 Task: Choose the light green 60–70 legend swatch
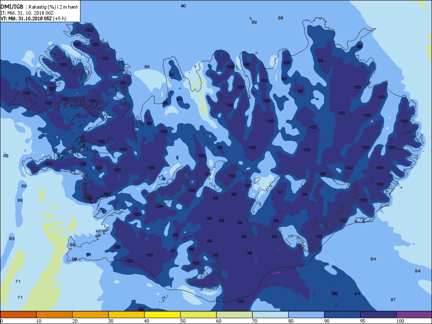pyautogui.click(x=235, y=314)
